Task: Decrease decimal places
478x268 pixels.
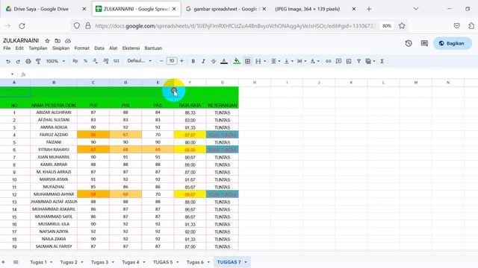Action: point(96,61)
